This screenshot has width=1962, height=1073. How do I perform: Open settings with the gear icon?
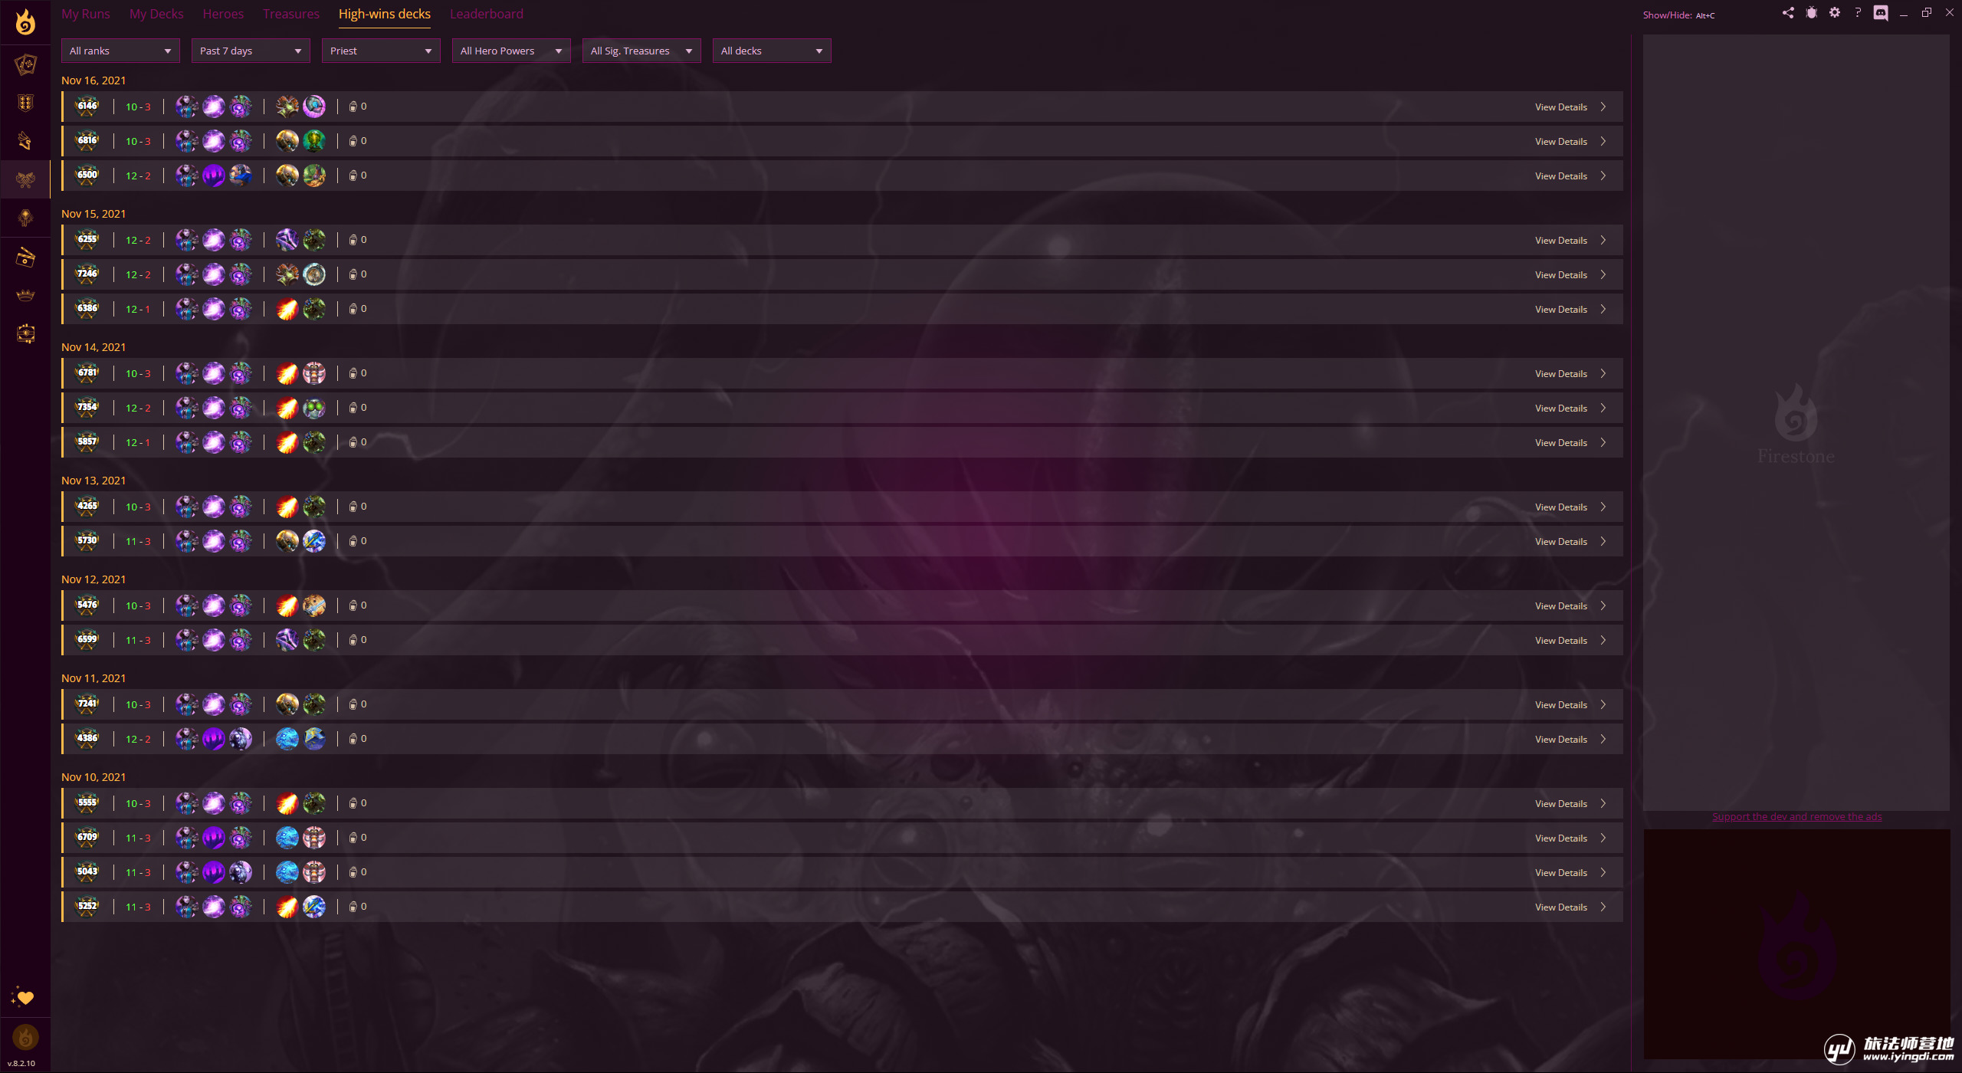tap(1834, 13)
